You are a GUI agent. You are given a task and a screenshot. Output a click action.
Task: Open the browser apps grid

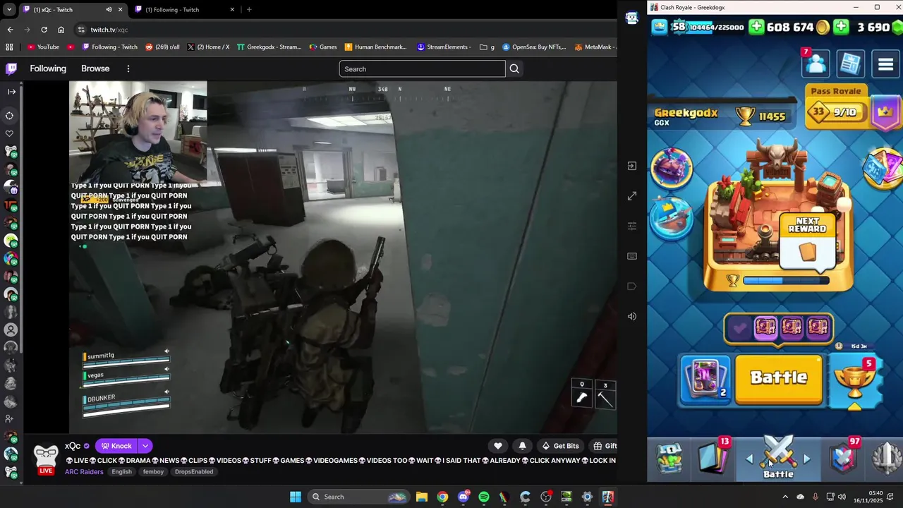(9, 47)
